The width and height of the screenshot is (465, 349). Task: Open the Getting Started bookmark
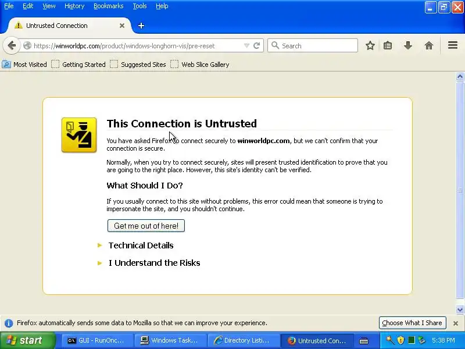point(78,65)
